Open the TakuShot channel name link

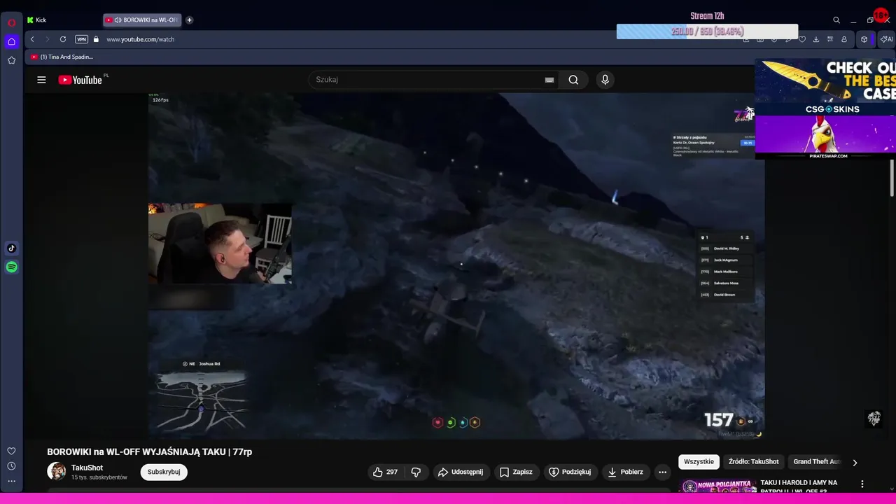(x=87, y=468)
